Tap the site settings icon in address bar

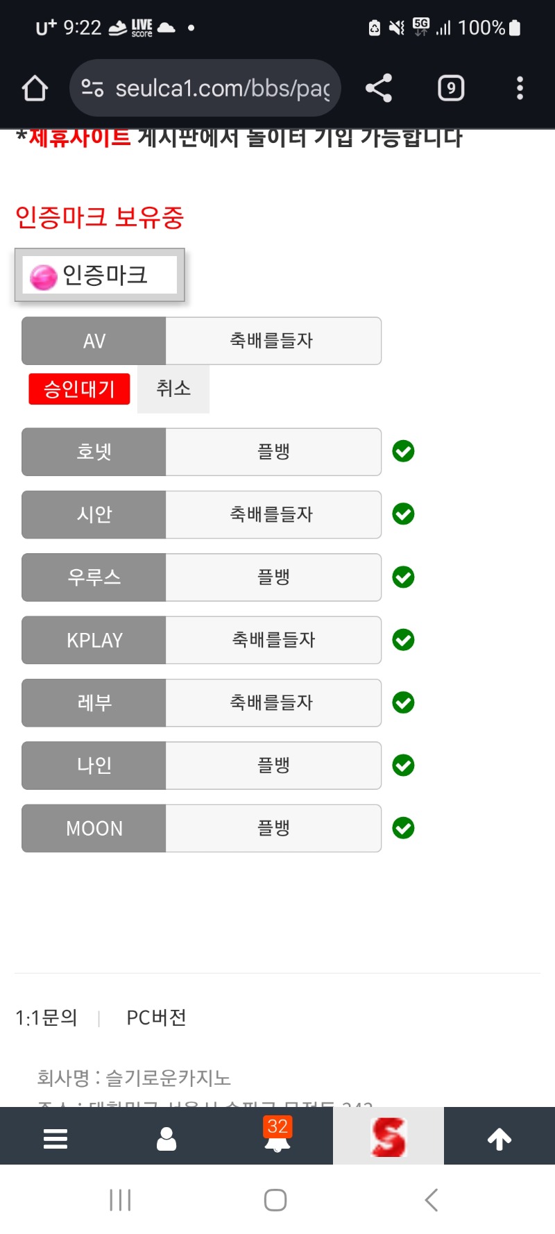coord(92,88)
